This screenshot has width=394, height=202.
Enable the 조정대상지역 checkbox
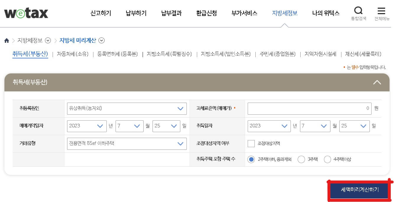pyautogui.click(x=251, y=143)
